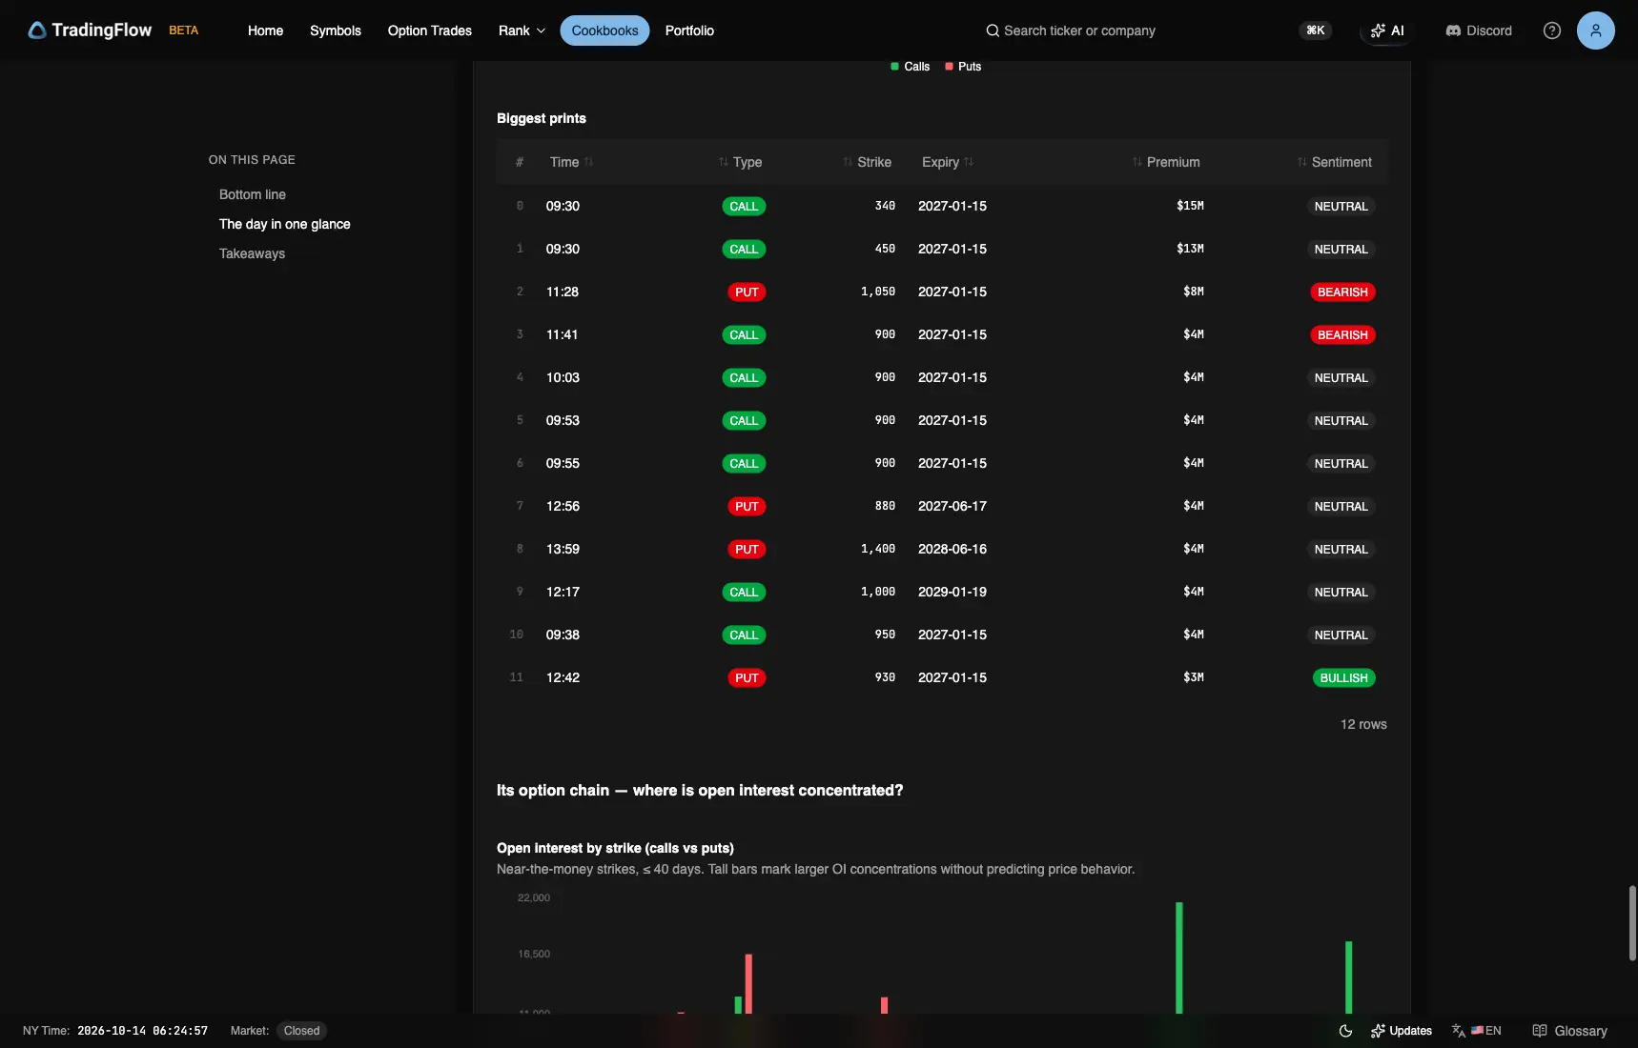
Task: Open the Updates sparkle icon
Action: tap(1378, 1031)
